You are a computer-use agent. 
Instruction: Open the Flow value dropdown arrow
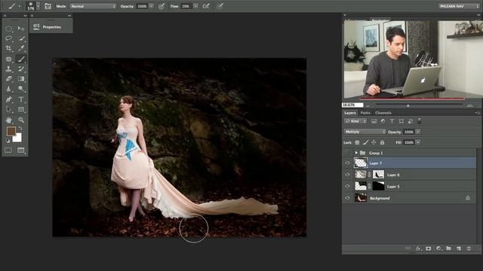click(x=195, y=6)
